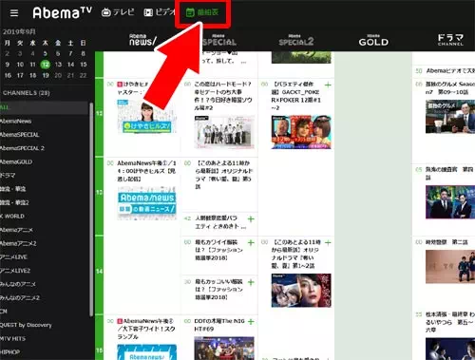The image size is (475, 360).
Task: Add SPECIAL2 14:00 オリジナルドラマ 第1~2話 with plus
Action: [328, 243]
